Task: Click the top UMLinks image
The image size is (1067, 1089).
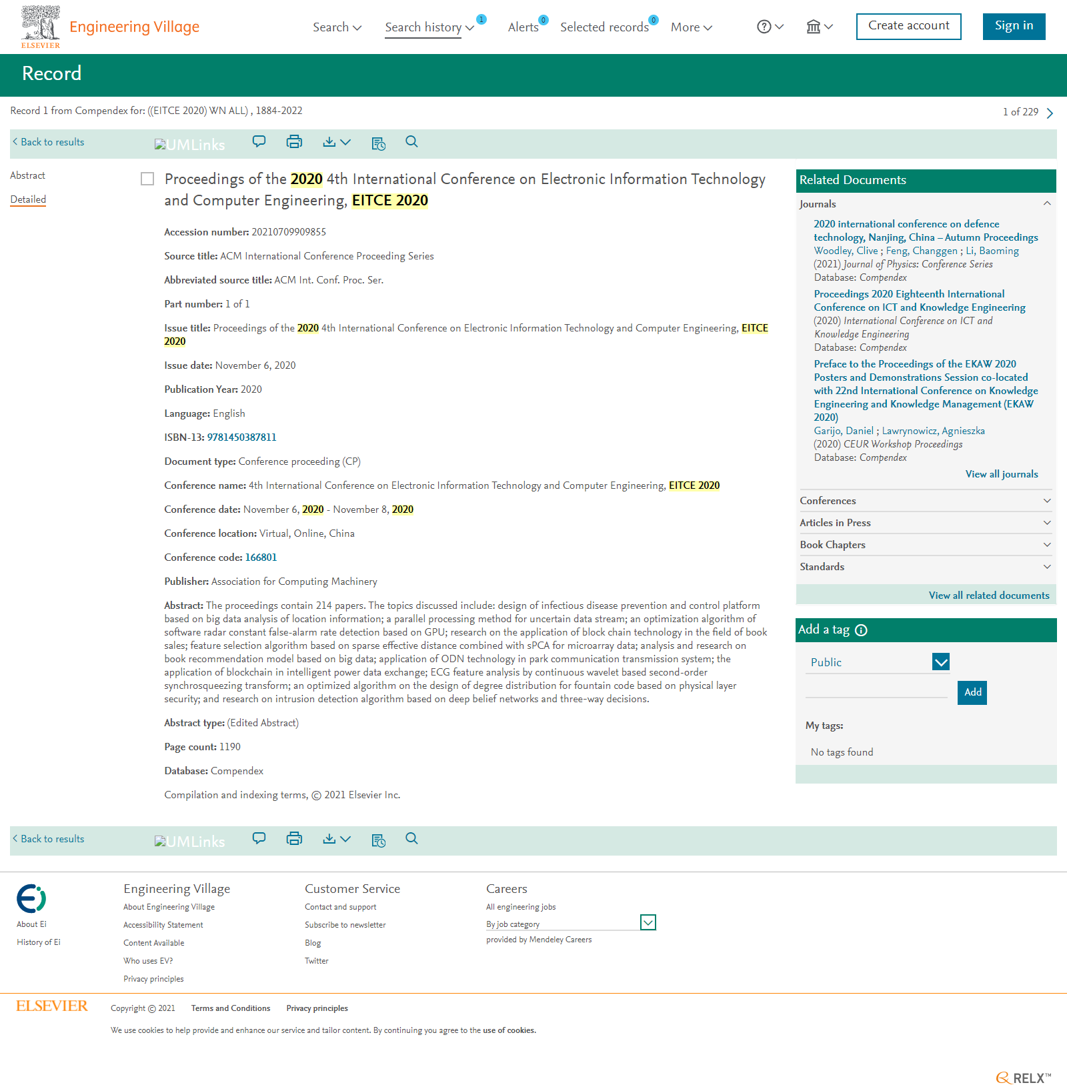Action: coord(190,144)
